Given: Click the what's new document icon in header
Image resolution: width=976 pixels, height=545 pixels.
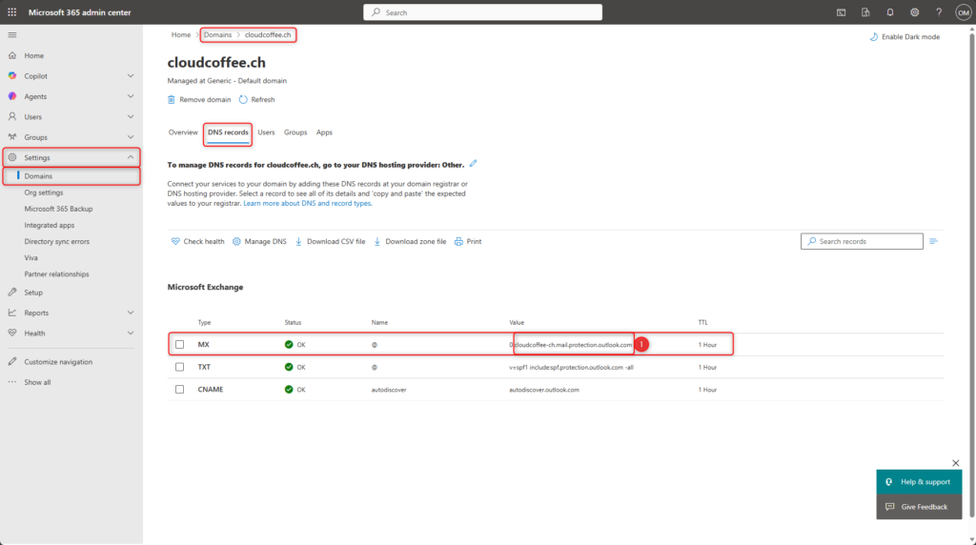Looking at the screenshot, I should (865, 11).
